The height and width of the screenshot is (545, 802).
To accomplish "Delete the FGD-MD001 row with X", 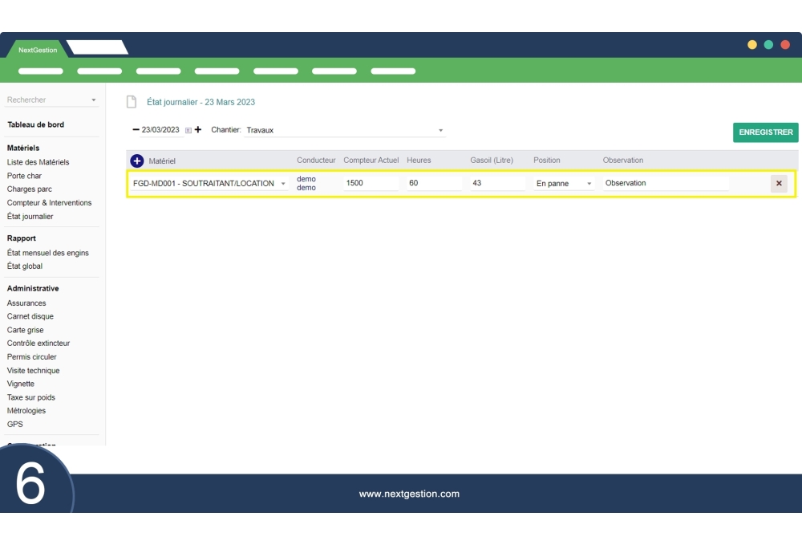I will (x=778, y=184).
